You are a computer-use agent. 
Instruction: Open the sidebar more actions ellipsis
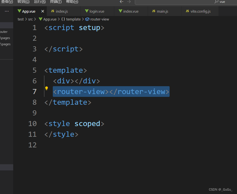7,11
